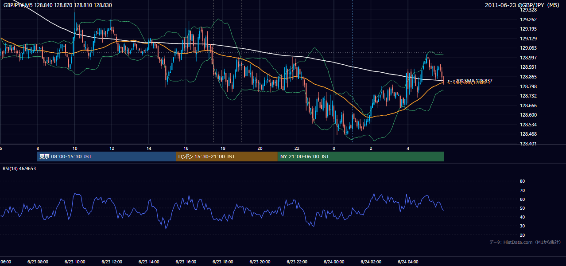Select the NY 21:00-06:00 JST session bar
The image size is (566, 266).
[361, 156]
